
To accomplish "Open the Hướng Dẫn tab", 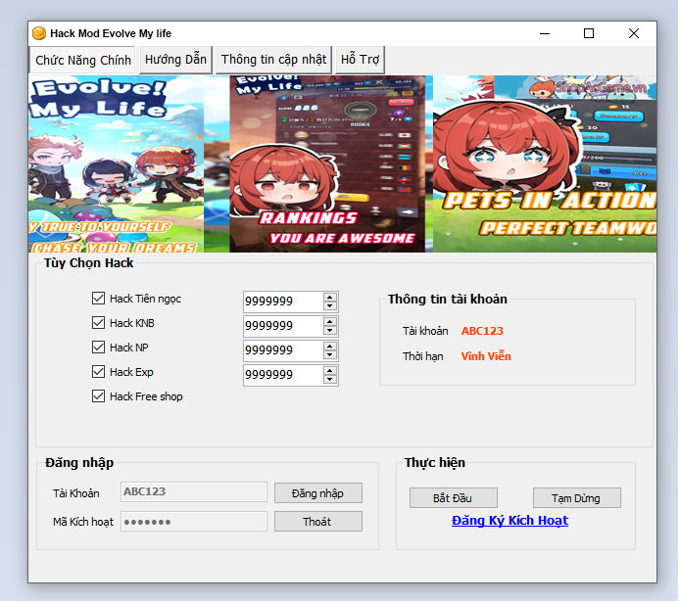I will pos(175,60).
